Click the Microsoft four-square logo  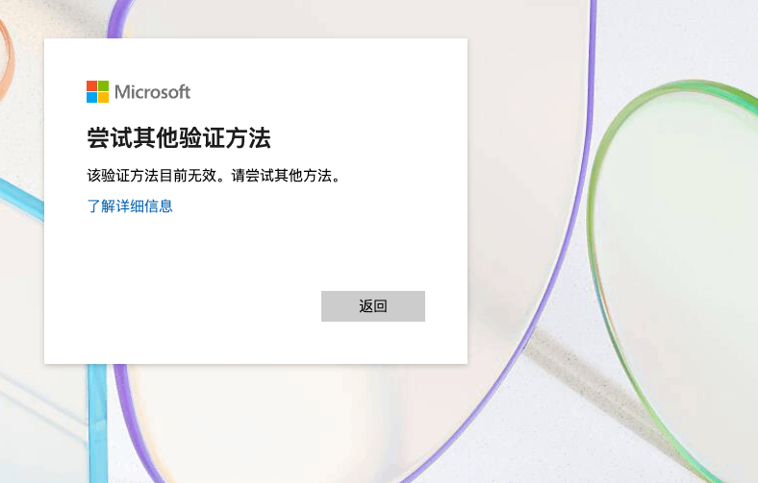point(98,91)
